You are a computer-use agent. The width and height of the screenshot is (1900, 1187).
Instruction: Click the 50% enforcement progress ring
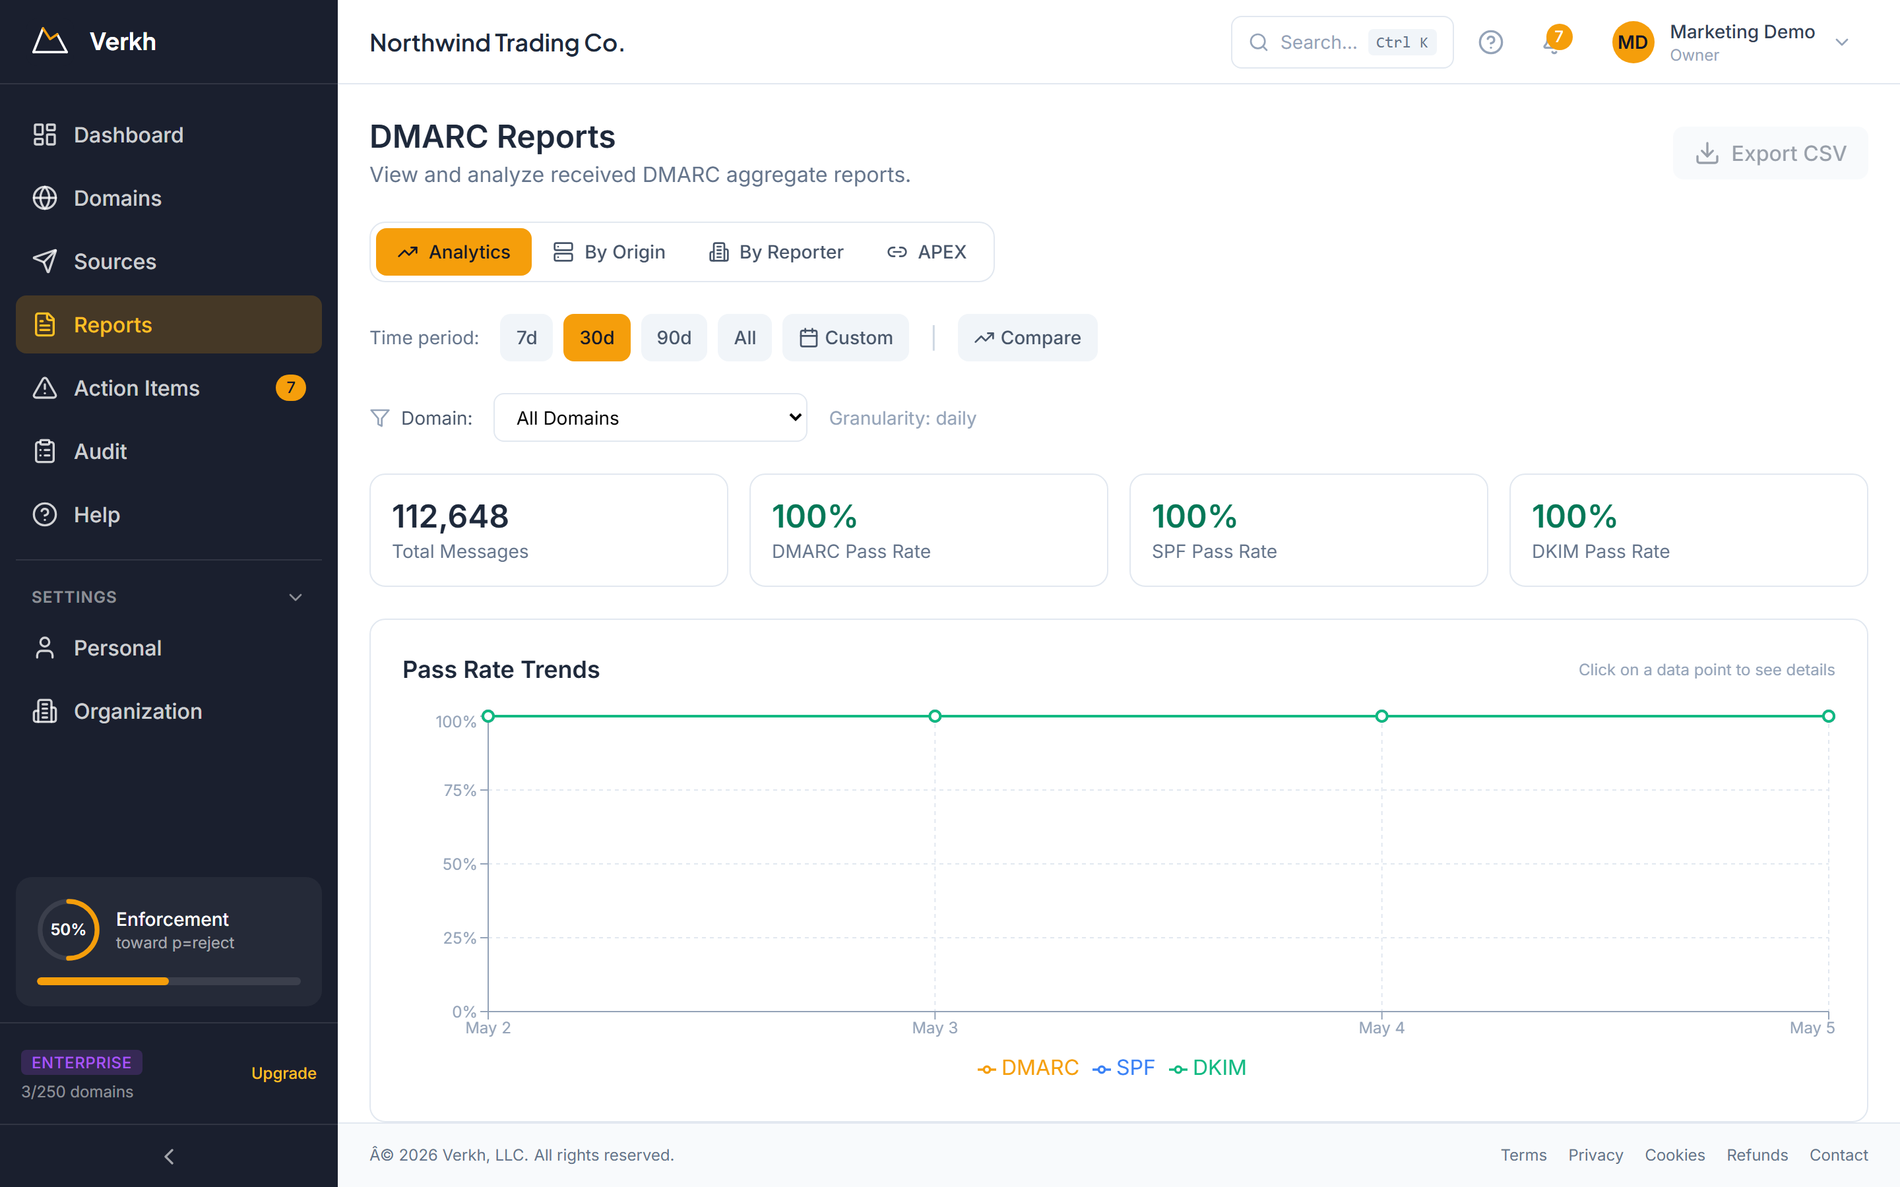click(69, 930)
